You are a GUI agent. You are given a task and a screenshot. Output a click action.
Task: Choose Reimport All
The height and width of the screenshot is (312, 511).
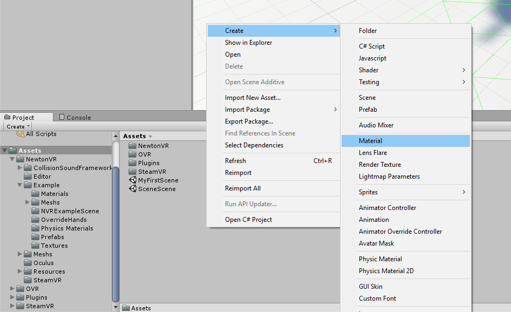274,188
